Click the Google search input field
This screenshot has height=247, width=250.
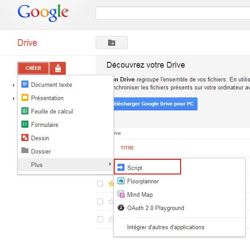click(173, 13)
